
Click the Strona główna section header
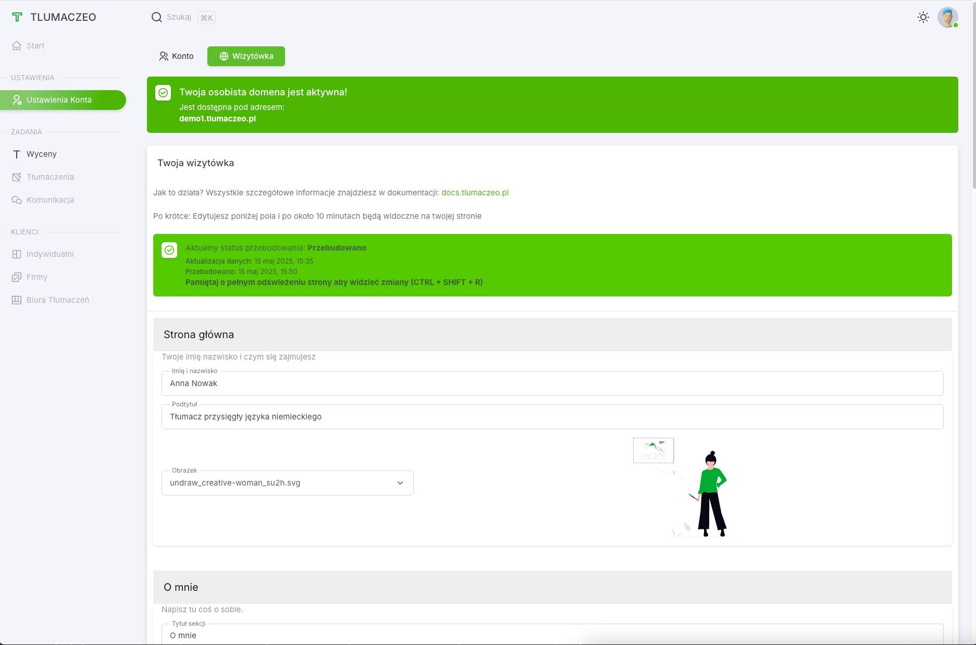click(552, 334)
